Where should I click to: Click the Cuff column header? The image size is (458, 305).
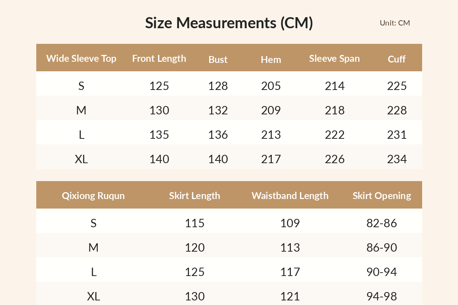tap(397, 59)
